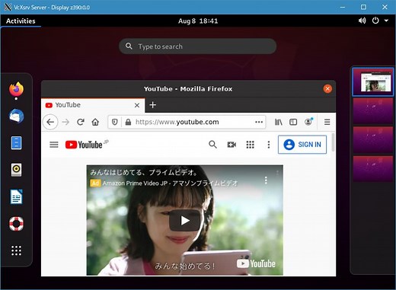The height and width of the screenshot is (290, 396).
Task: Select the first workspace thumbnail with Firefox
Action: [x=373, y=81]
